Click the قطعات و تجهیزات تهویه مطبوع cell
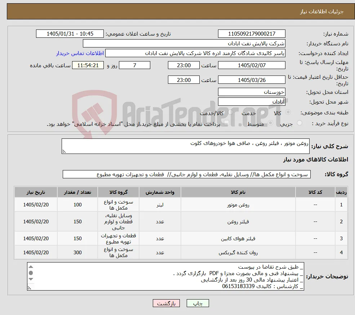The image size is (355, 315). 118,238
